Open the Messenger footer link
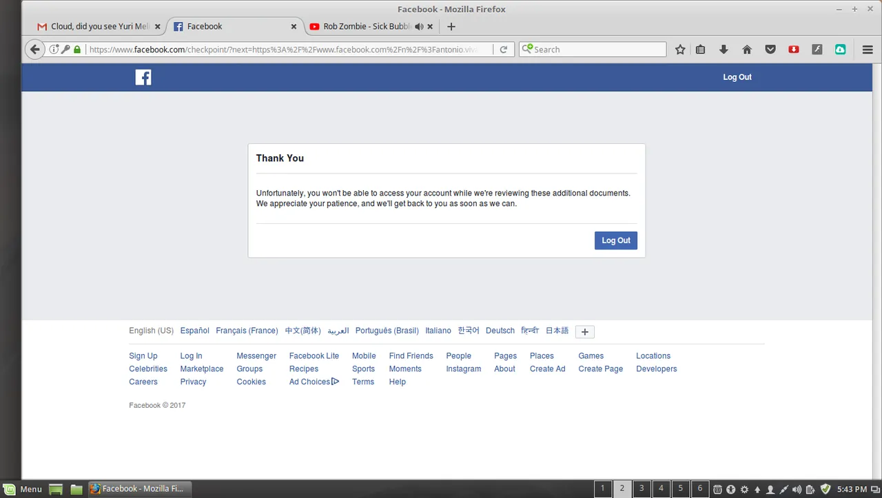The height and width of the screenshot is (498, 882). 256,356
